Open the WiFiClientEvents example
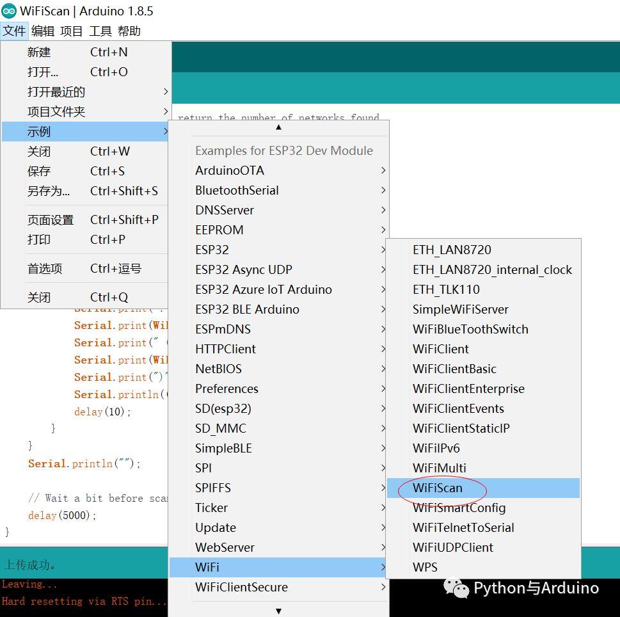 tap(483, 408)
